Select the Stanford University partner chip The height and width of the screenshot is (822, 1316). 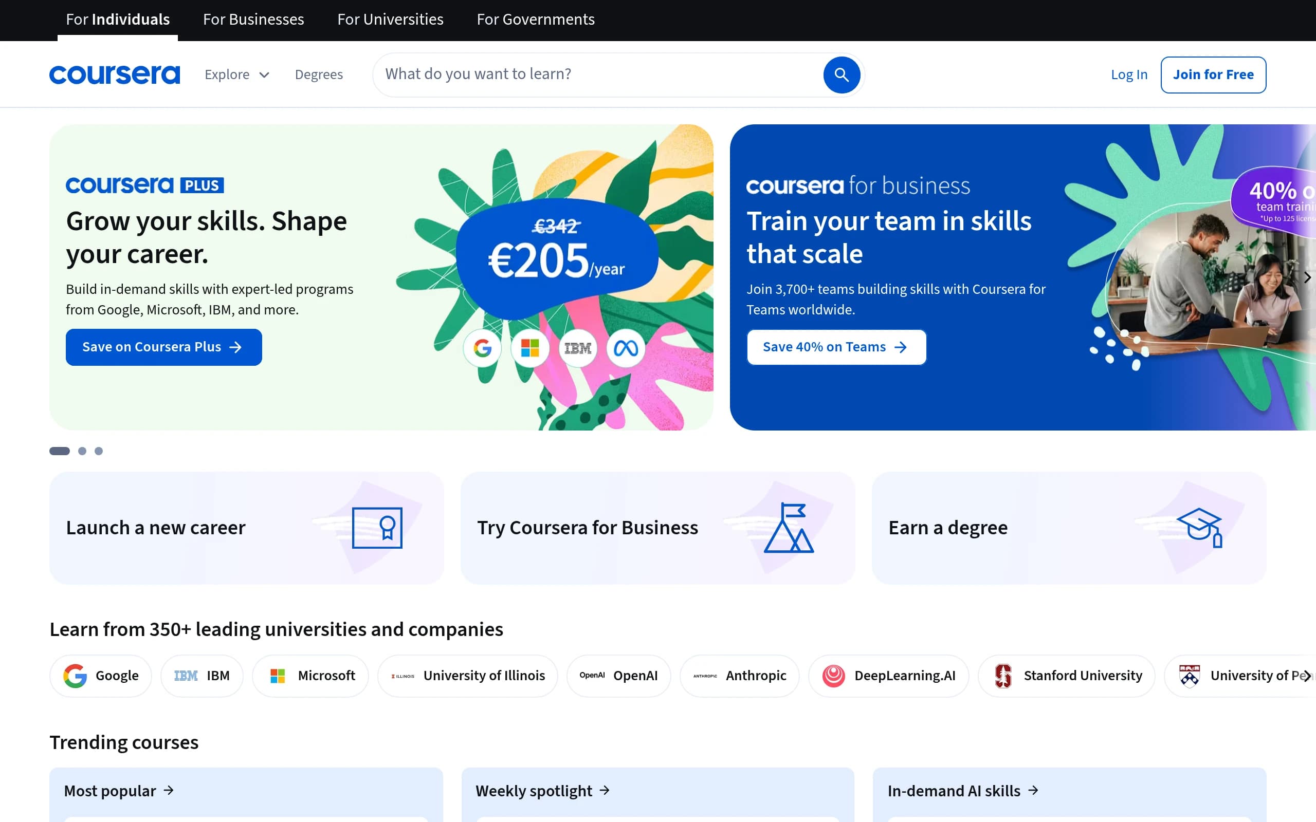pos(1066,676)
